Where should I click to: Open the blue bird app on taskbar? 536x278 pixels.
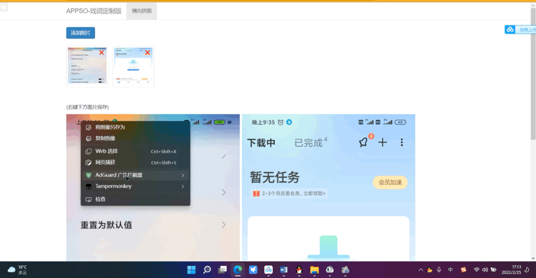click(253, 270)
